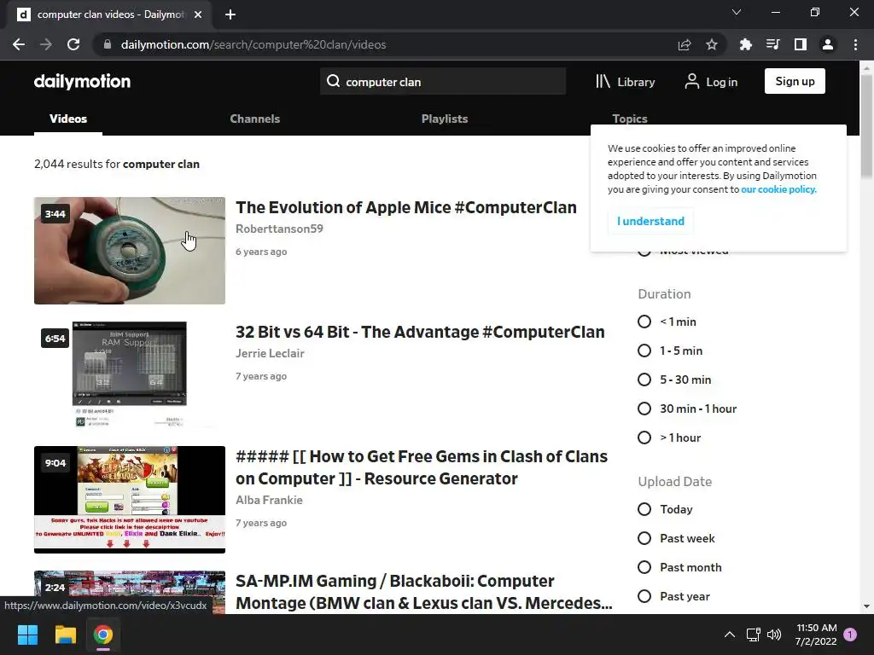Select the < 1 min duration filter
The height and width of the screenshot is (655, 874).
pyautogui.click(x=644, y=322)
